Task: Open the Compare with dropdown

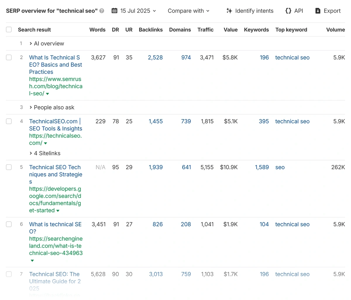Action: pyautogui.click(x=189, y=11)
